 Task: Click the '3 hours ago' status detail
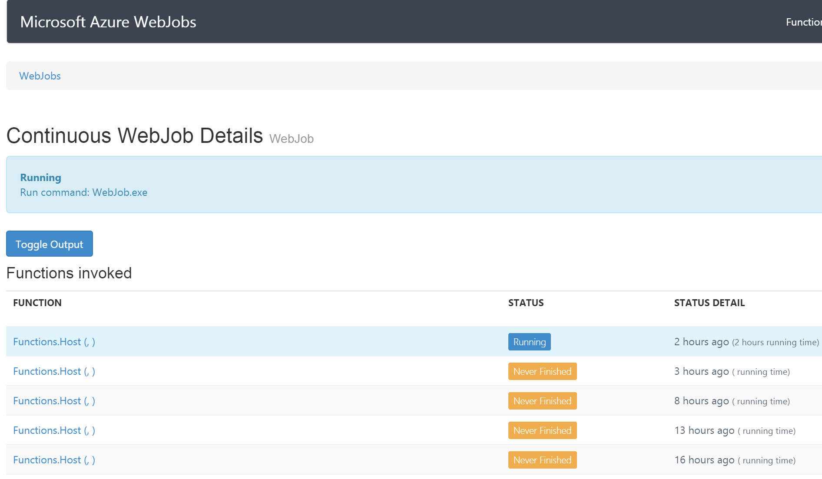pyautogui.click(x=702, y=371)
